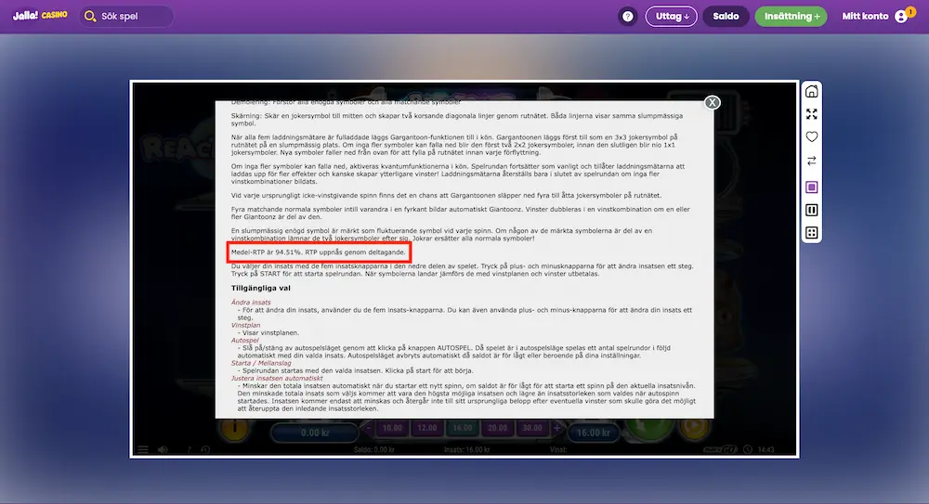Start spin with green round button
The width and height of the screenshot is (929, 504).
[650, 428]
